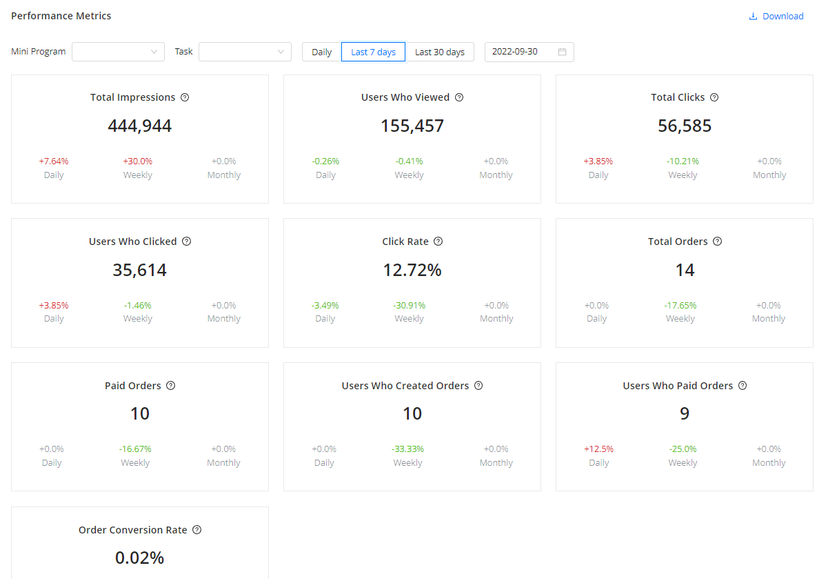Image resolution: width=828 pixels, height=579 pixels.
Task: Click the Paid Orders question mark icon
Action: (171, 386)
